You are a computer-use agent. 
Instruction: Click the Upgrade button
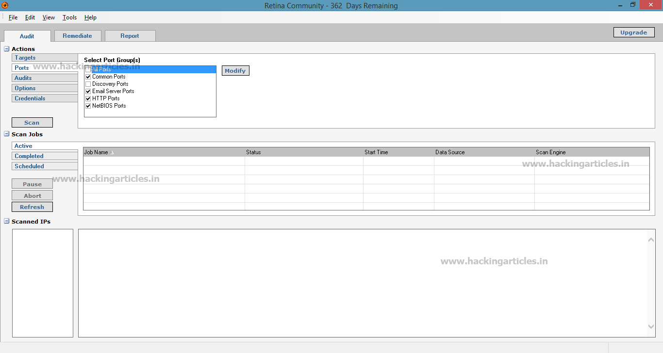[634, 32]
